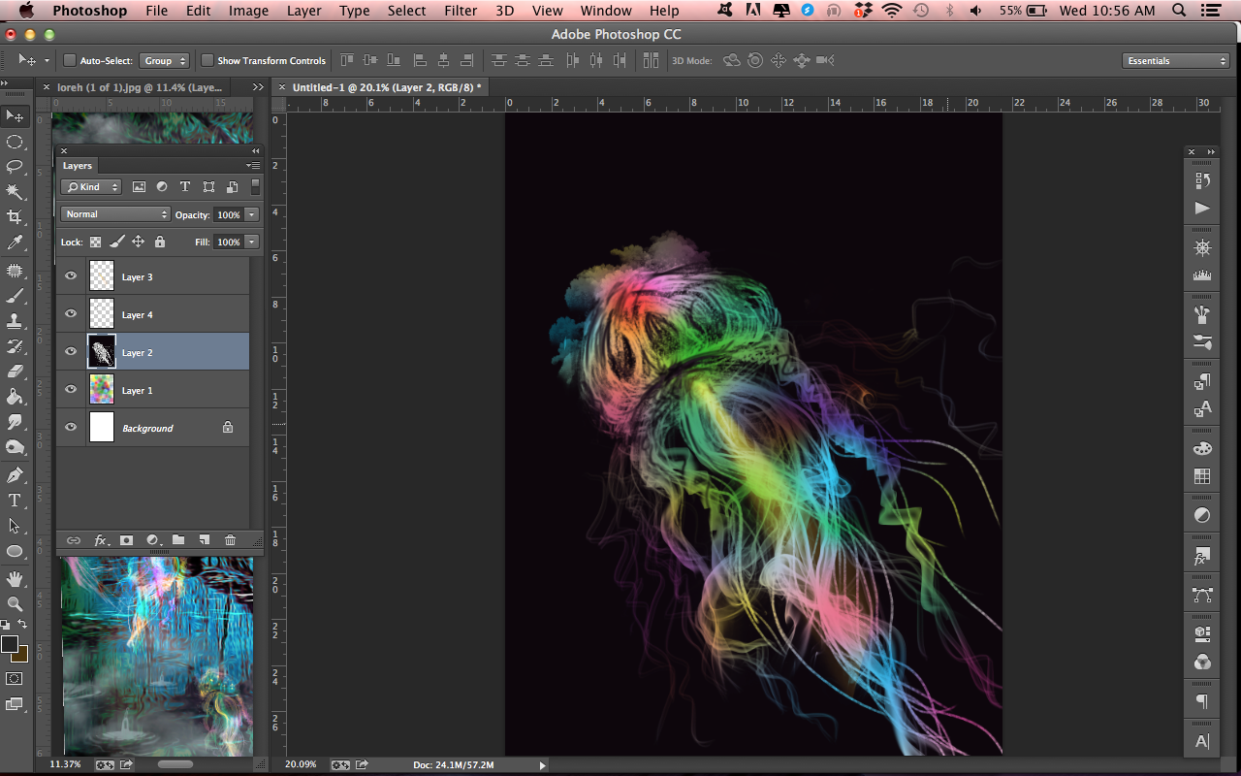
Task: Hide Layer 3 visibility eye
Action: tap(71, 276)
